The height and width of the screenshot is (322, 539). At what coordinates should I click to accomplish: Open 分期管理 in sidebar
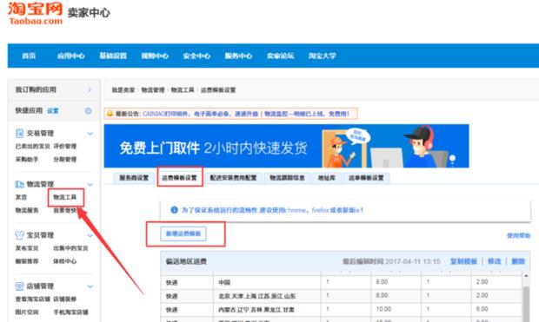click(65, 160)
